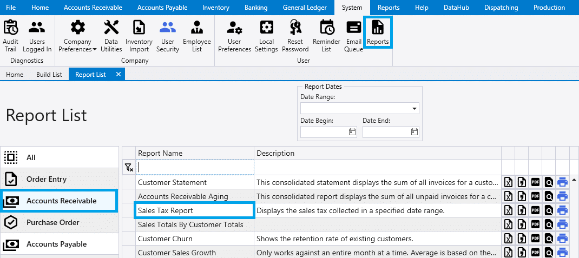579x258 pixels.
Task: Print Sales Totals By Customer Totals report
Action: pos(562,224)
